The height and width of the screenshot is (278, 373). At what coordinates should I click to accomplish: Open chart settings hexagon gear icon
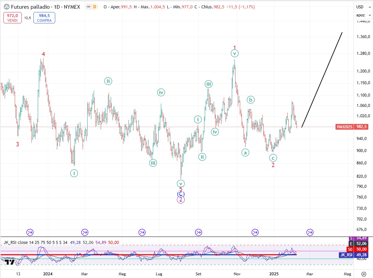point(364,274)
